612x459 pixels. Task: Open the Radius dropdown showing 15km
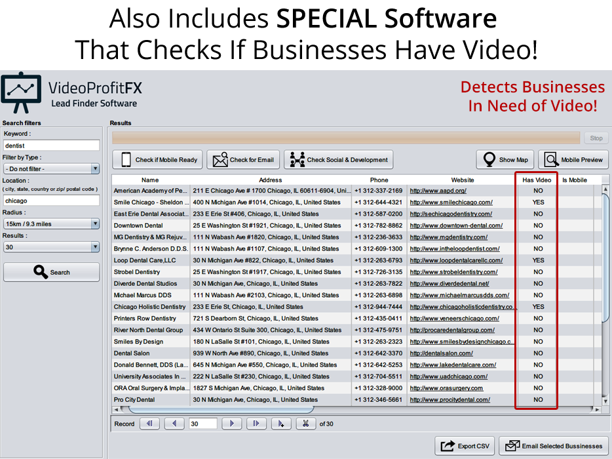pos(51,224)
